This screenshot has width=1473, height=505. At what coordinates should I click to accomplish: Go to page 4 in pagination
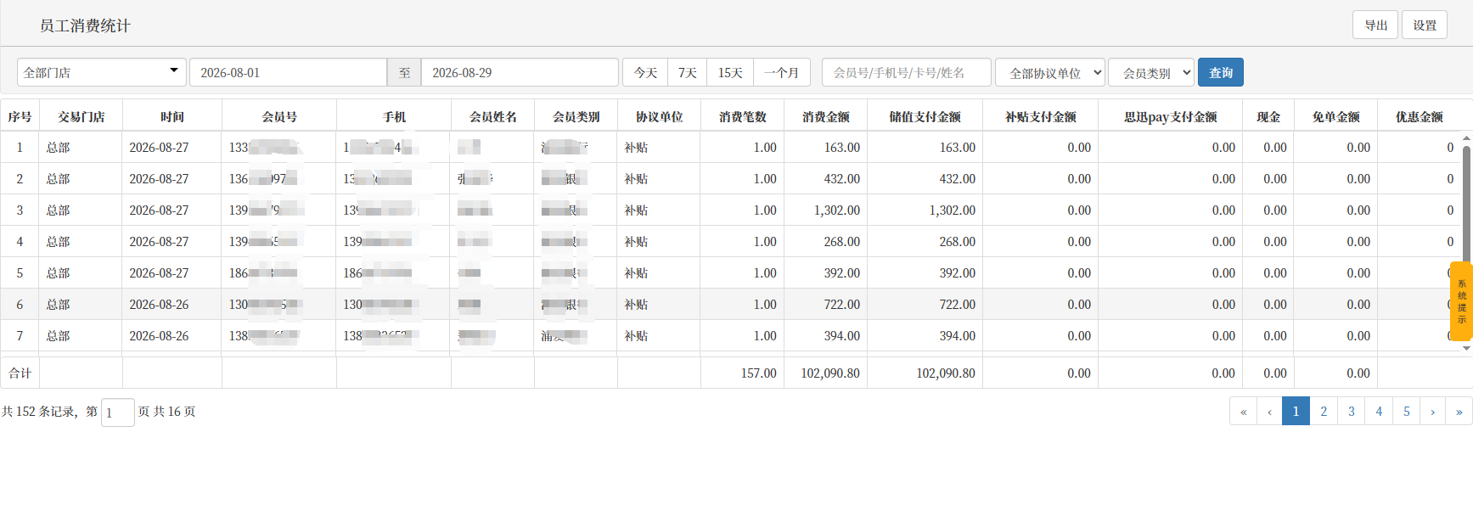click(x=1379, y=412)
